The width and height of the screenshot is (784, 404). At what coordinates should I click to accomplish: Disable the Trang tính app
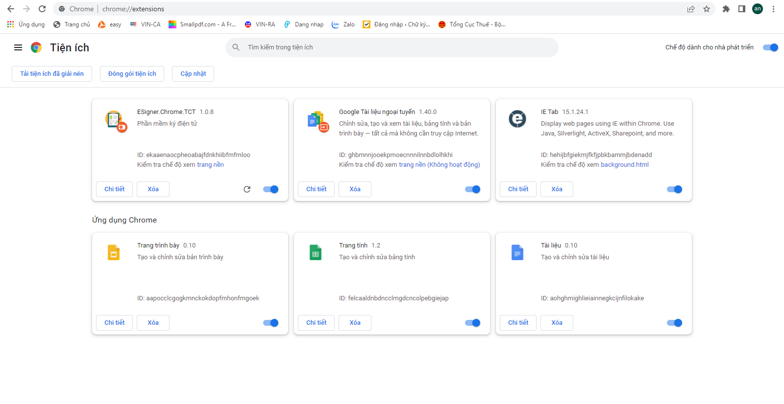[472, 323]
